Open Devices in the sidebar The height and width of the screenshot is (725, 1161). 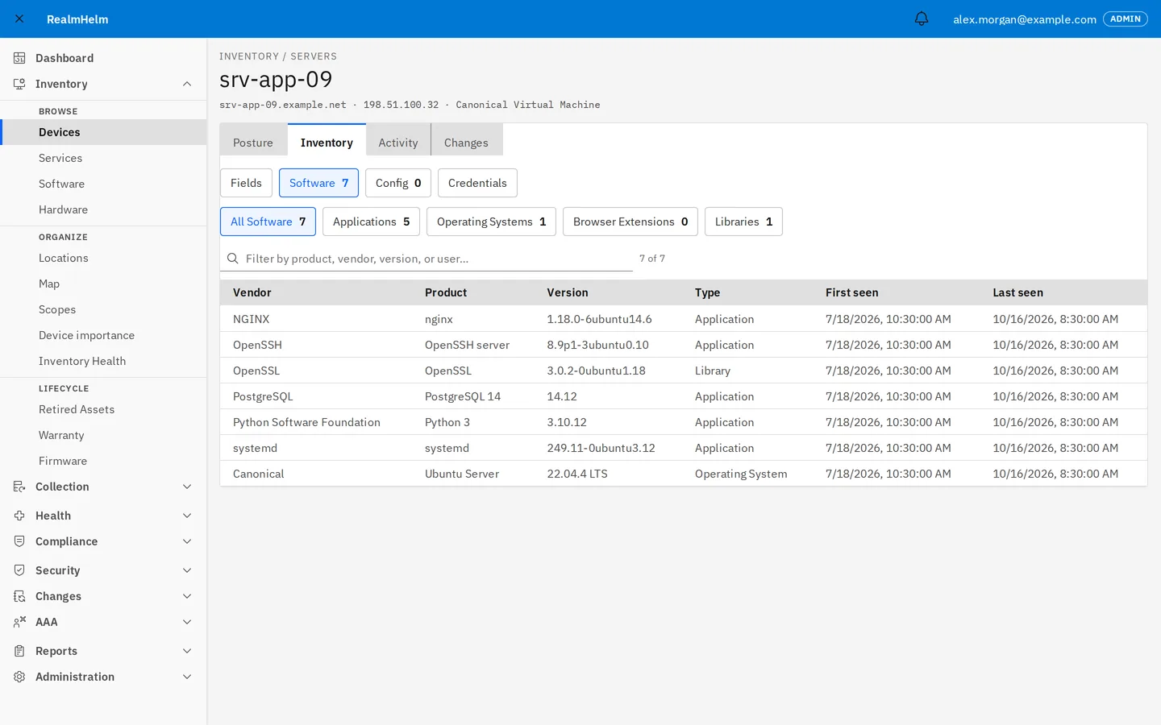point(103,132)
